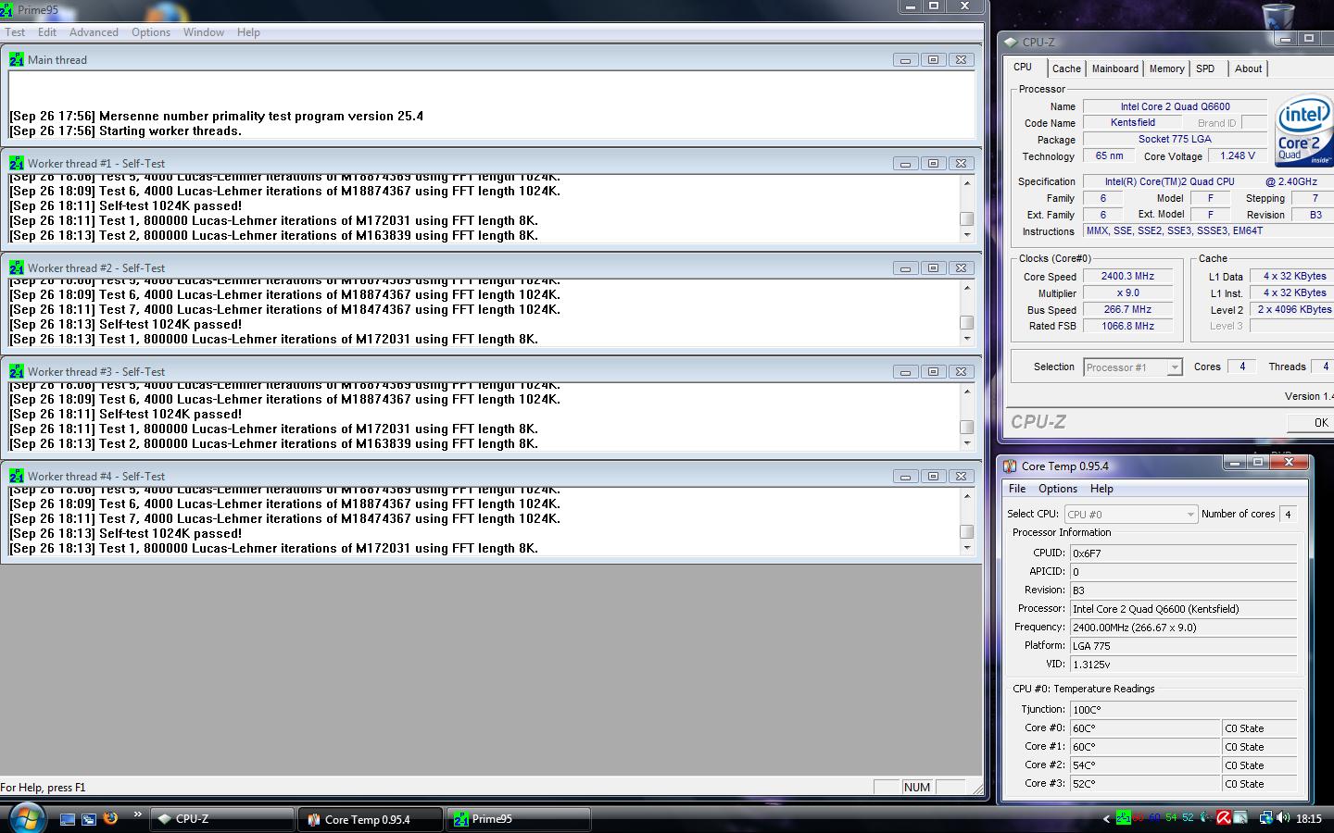Image resolution: width=1334 pixels, height=833 pixels.
Task: Switch to CPU-Z via the taskbar button
Action: 222,819
